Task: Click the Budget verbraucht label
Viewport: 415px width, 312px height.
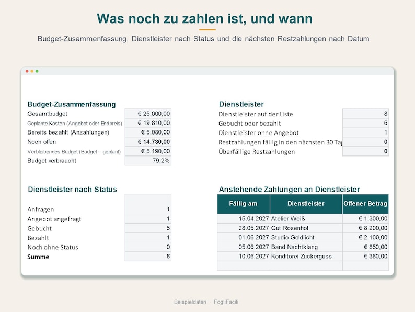Action: [x=52, y=161]
